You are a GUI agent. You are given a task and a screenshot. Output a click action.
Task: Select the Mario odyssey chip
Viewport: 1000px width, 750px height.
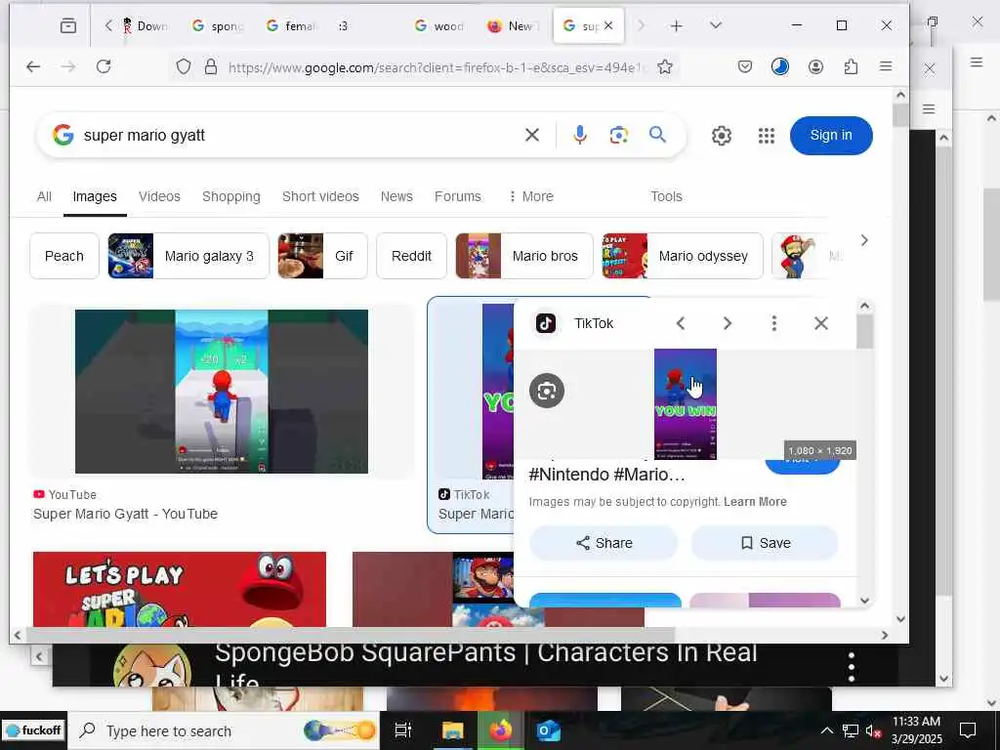[x=683, y=256]
